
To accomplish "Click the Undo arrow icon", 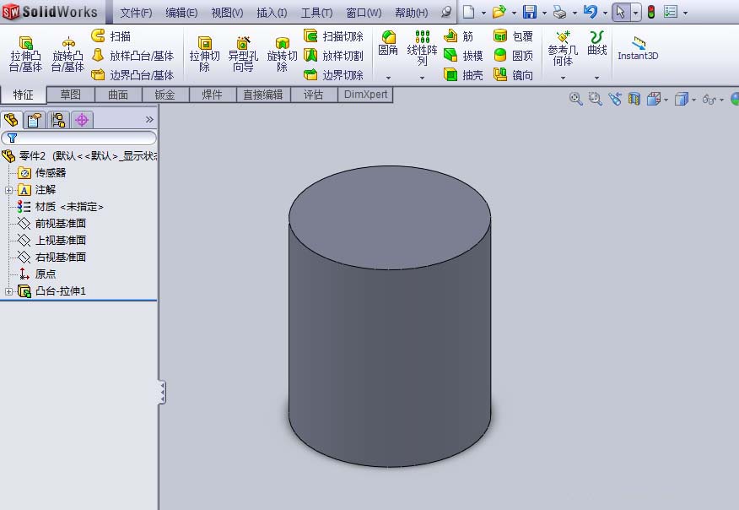I will pos(590,12).
